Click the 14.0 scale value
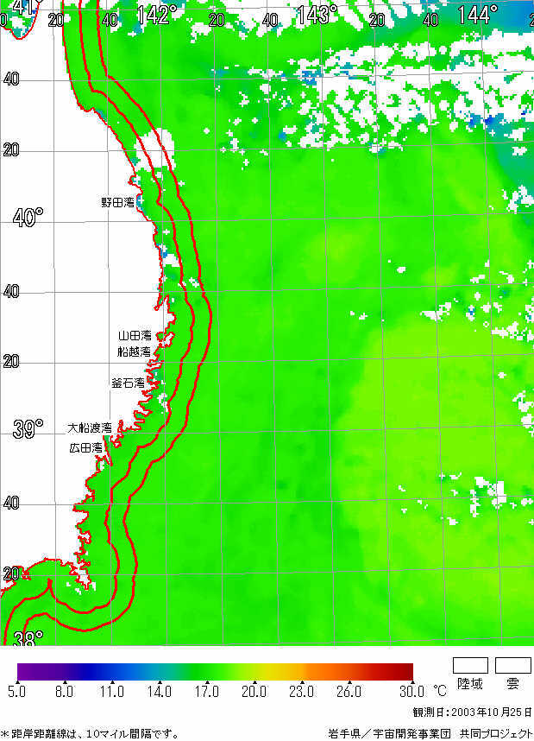534x741 pixels. tap(159, 692)
